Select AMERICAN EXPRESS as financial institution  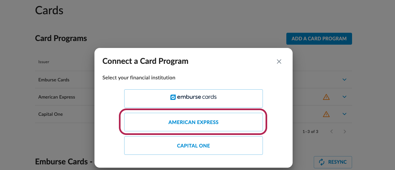coord(194,122)
